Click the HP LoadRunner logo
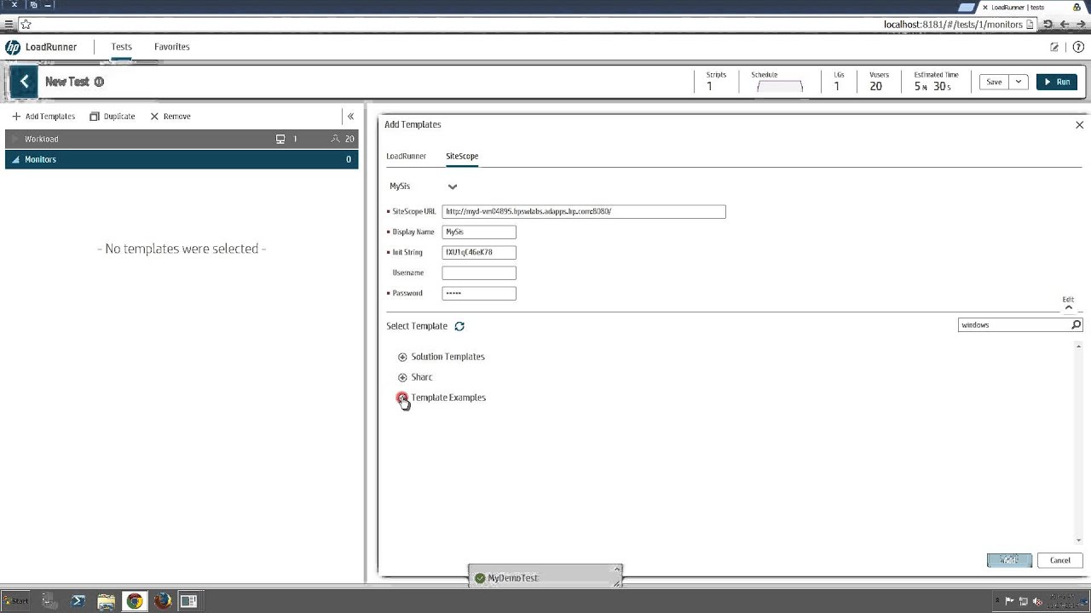 pos(13,48)
